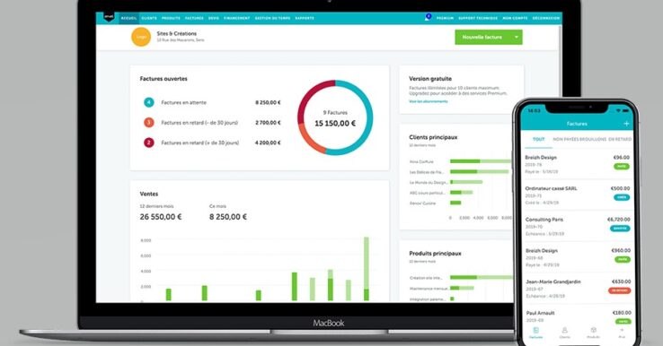Tap the plus icon in the phone Factures header

626,124
